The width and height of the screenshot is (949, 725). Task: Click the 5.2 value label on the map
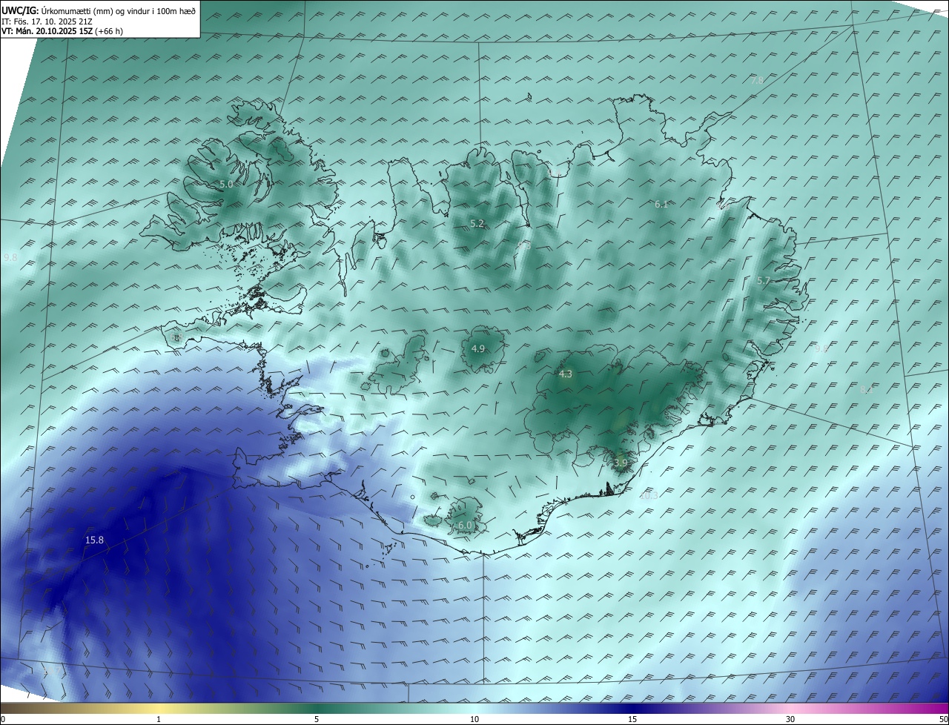(x=477, y=223)
